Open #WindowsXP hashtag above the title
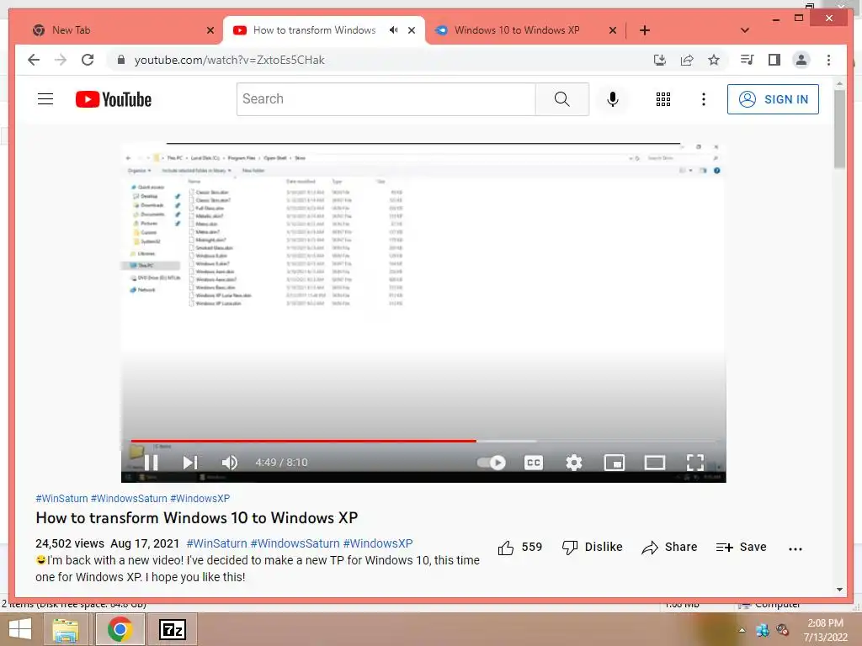862x646 pixels. point(200,499)
